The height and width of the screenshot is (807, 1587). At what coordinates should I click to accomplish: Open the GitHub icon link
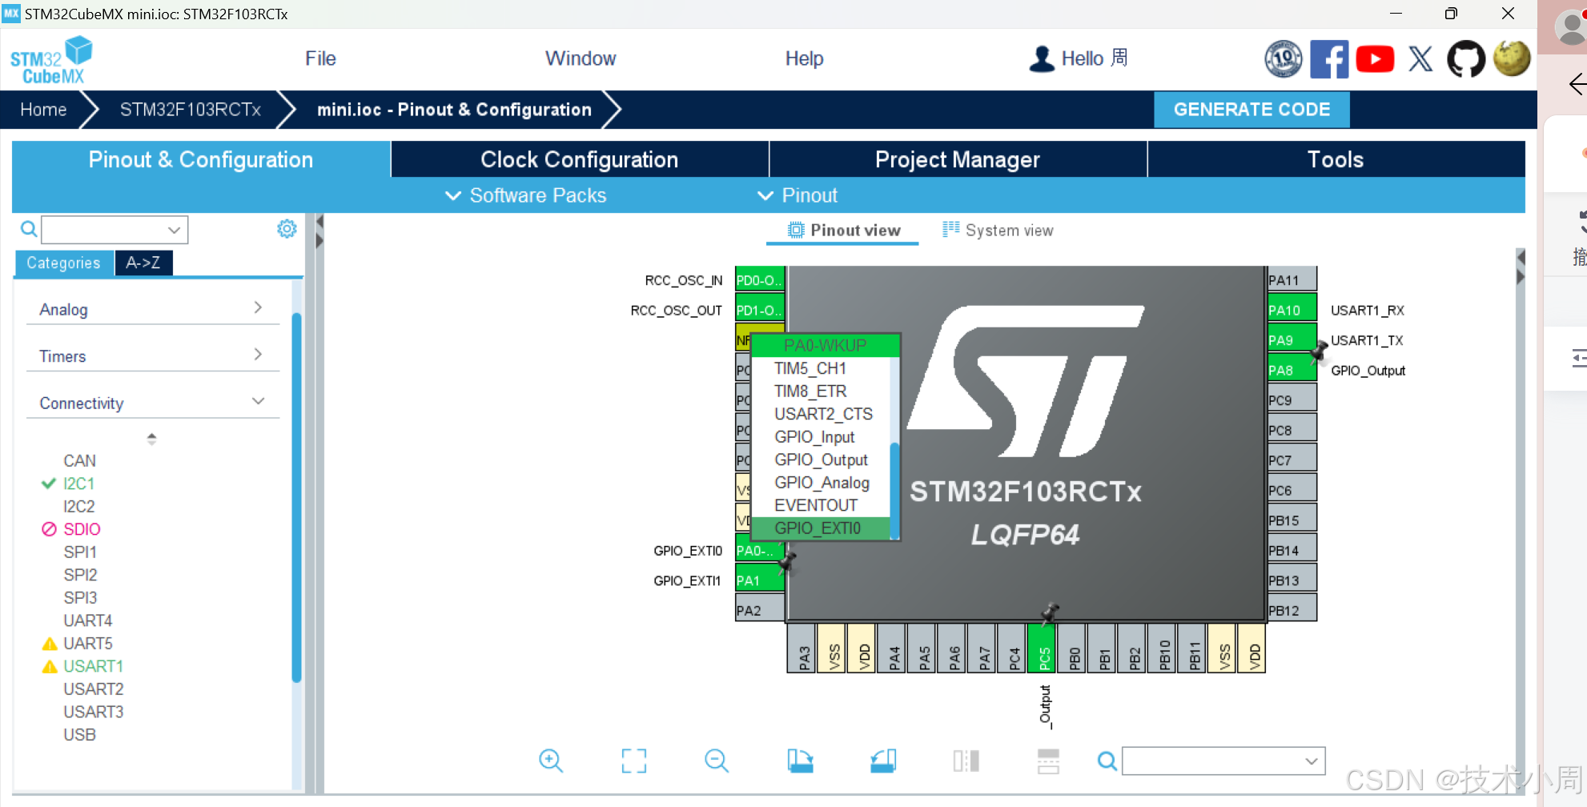[x=1466, y=58]
